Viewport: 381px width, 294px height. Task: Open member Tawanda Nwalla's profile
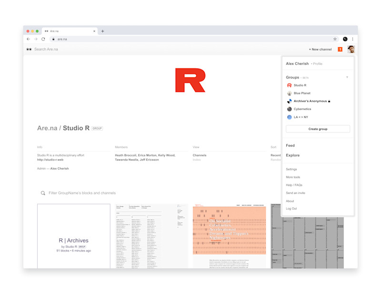point(127,160)
